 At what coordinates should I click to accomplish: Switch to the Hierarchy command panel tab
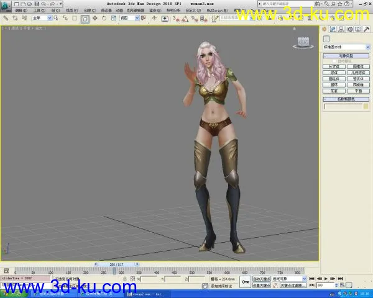pyautogui.click(x=341, y=29)
